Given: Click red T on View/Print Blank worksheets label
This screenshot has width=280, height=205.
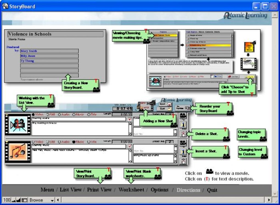Looking at the screenshot, I should tap(158, 169).
